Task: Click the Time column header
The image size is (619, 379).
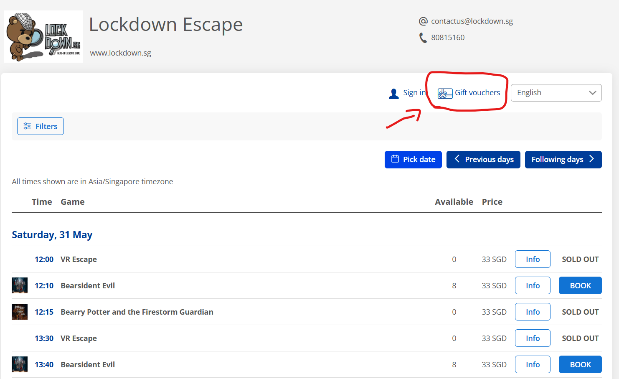Action: [x=42, y=202]
